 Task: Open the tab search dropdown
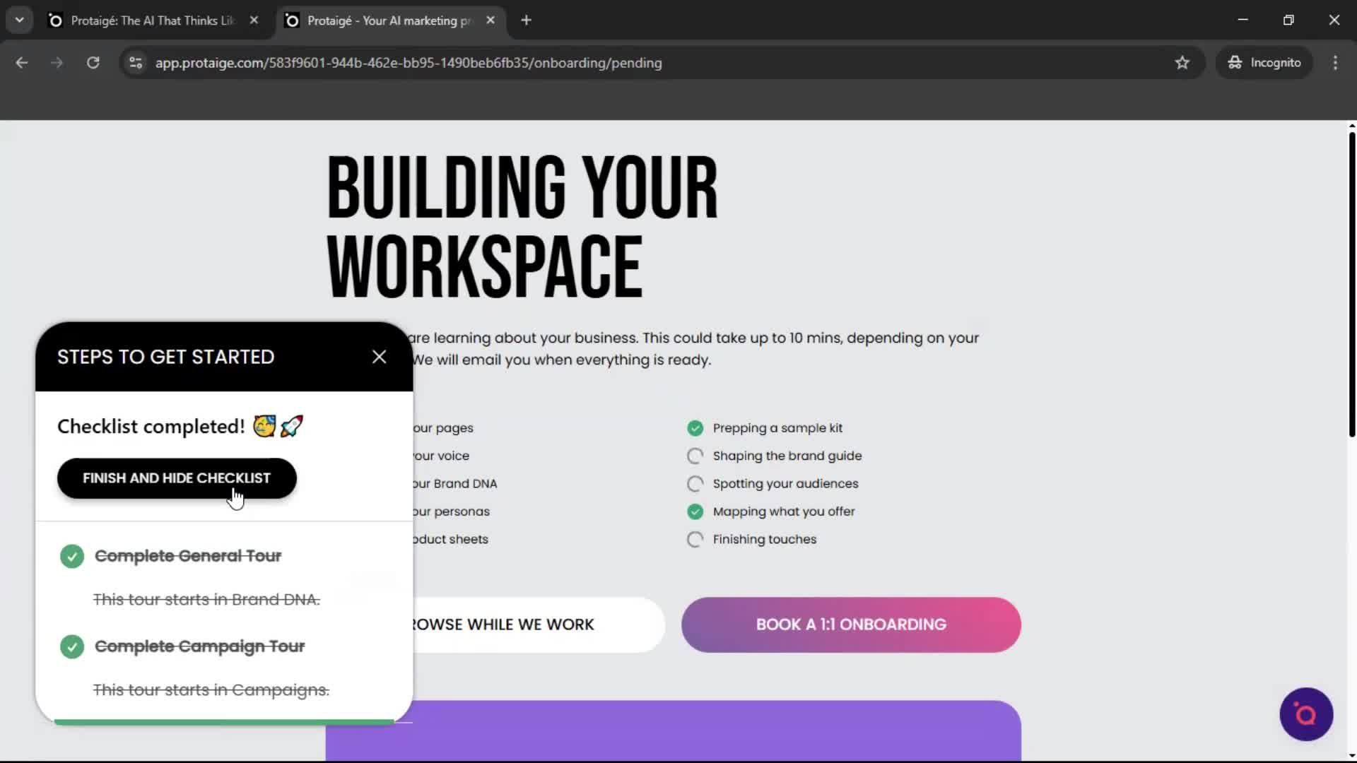tap(19, 20)
